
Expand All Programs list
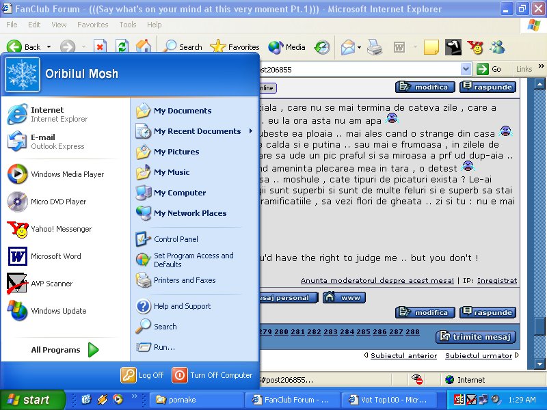coord(65,350)
